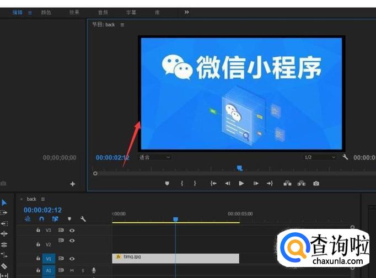The height and width of the screenshot is (278, 376).
Task: Step forward one frame
Action: (256, 184)
